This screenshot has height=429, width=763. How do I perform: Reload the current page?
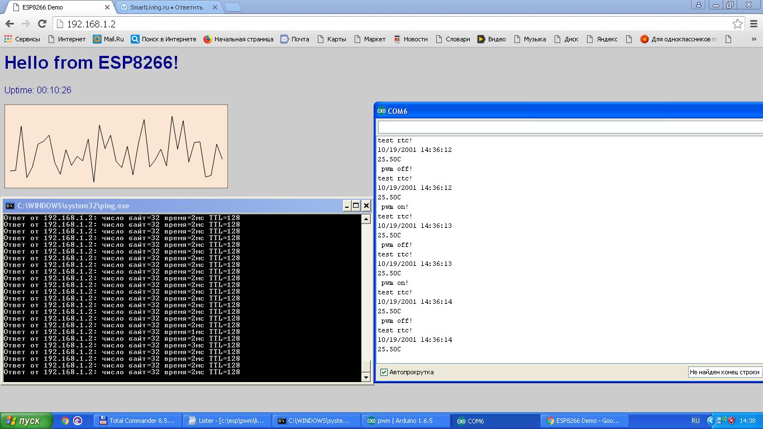(42, 23)
